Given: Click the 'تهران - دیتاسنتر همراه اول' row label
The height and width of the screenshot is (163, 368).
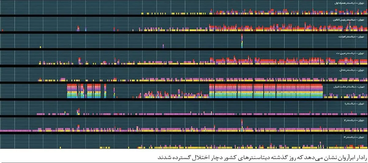Looking at the screenshot, I should 349,3.
